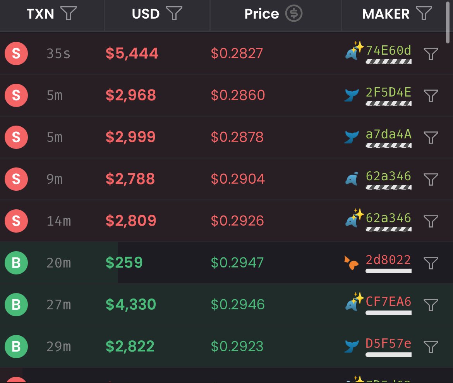Open maker address CF7EA6
Screen dimensions: 453x383
click(x=388, y=302)
